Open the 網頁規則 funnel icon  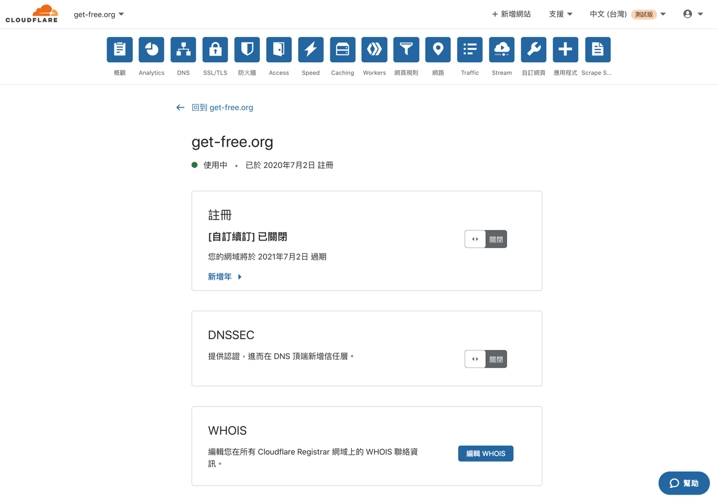coord(406,49)
